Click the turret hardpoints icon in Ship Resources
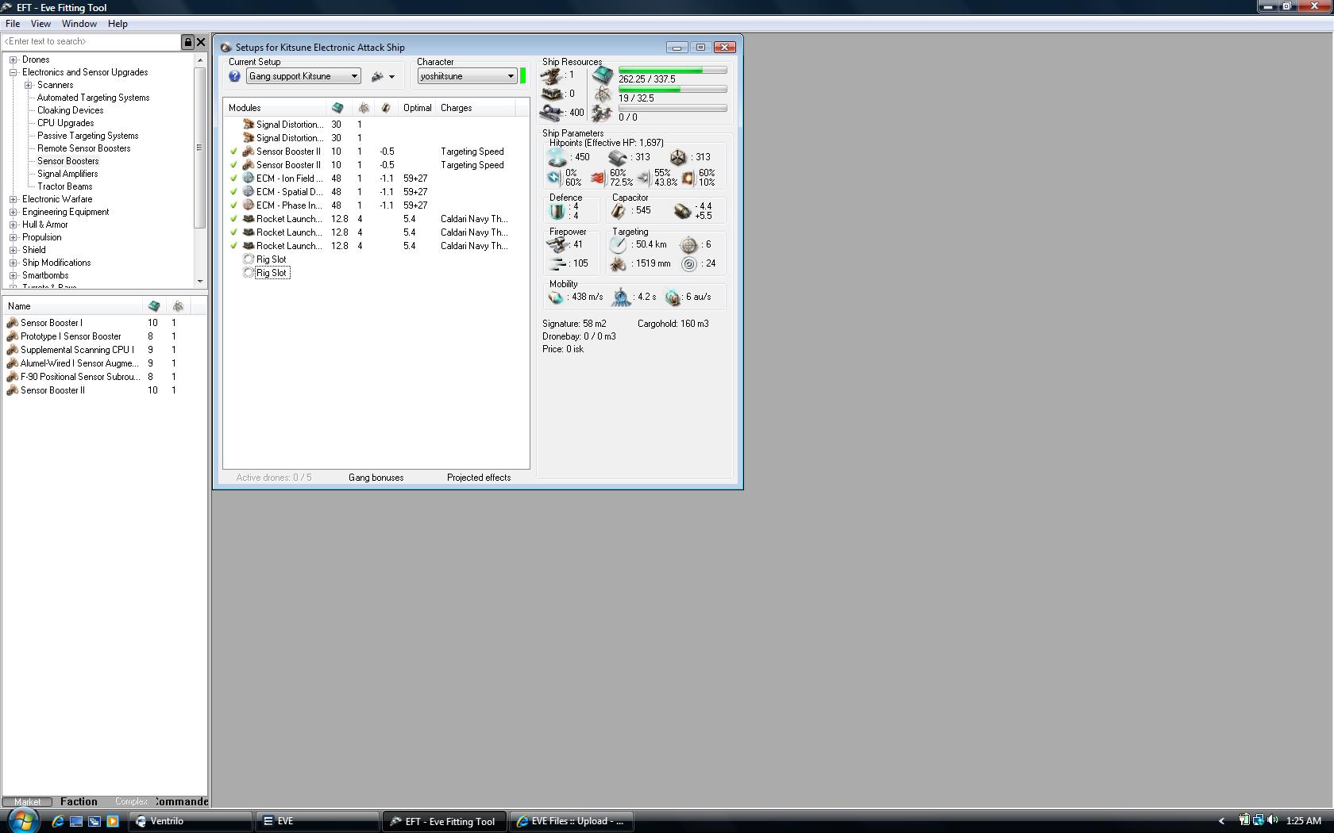The height and width of the screenshot is (833, 1334). pos(551,75)
